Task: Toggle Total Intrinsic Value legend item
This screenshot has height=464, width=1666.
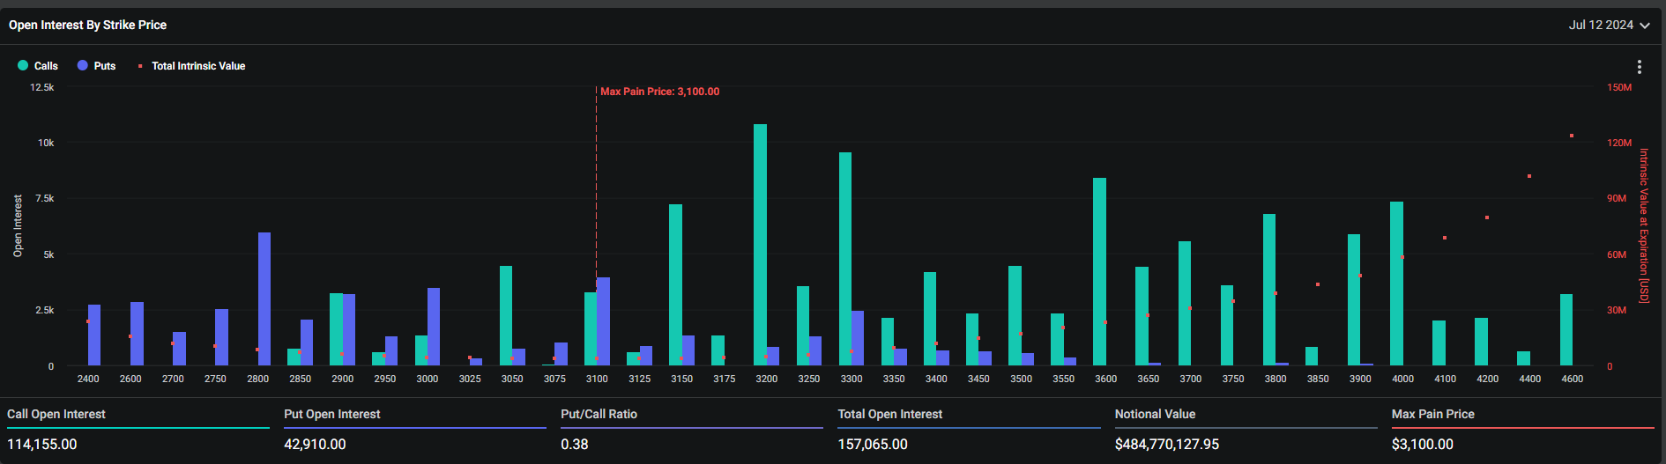Action: point(197,66)
